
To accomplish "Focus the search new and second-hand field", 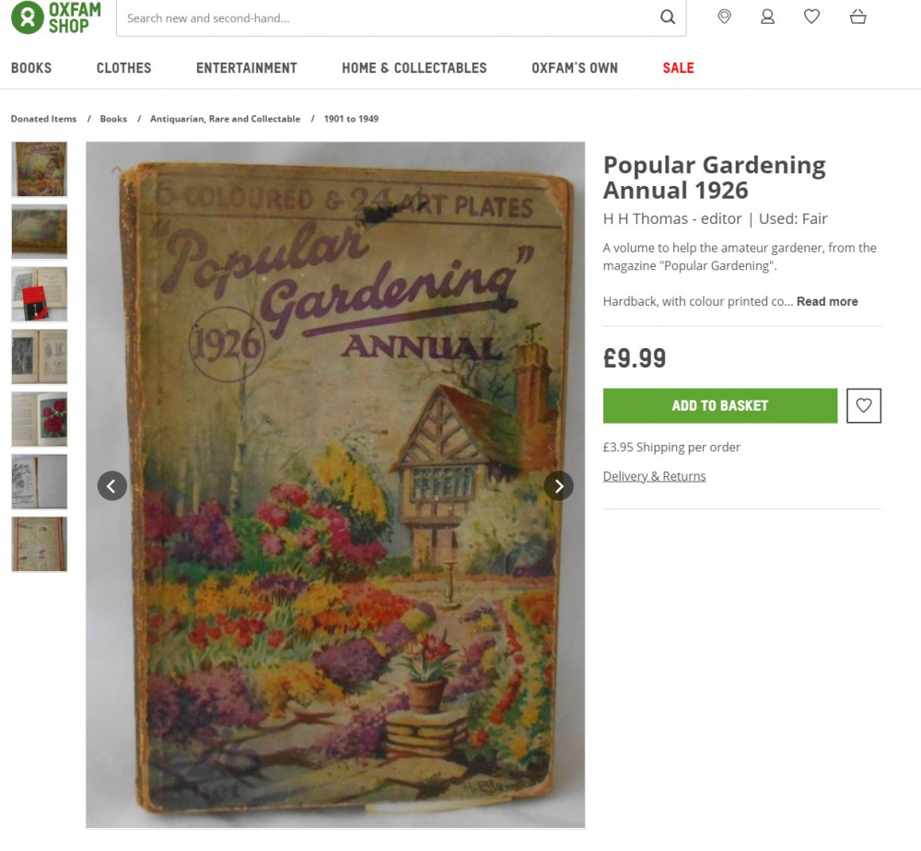I will coord(388,17).
